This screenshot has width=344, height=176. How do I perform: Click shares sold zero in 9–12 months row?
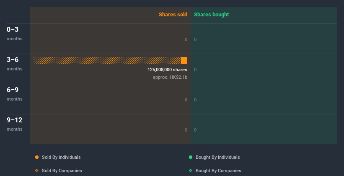click(186, 130)
